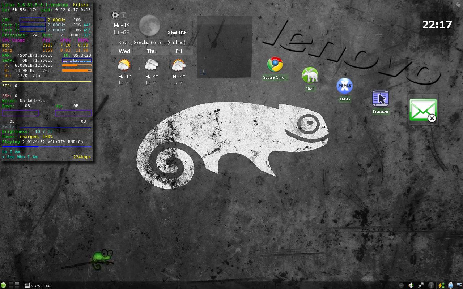463x289 pixels.
Task: Click the green mail envelope widget
Action: pyautogui.click(x=423, y=110)
